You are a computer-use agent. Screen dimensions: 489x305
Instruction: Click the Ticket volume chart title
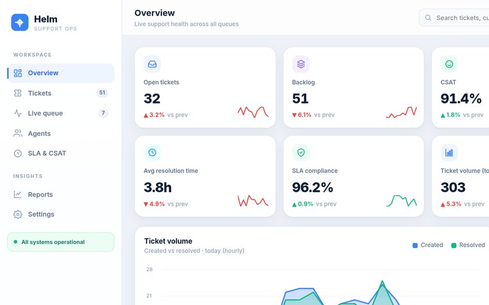click(168, 241)
